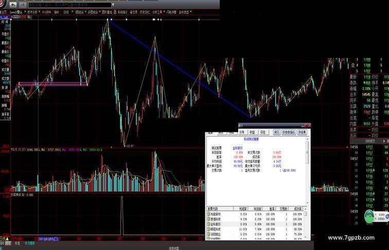The width and height of the screenshot is (389, 250).
Task: Click the 分时成交 header in the right panel
Action: (x=369, y=141)
